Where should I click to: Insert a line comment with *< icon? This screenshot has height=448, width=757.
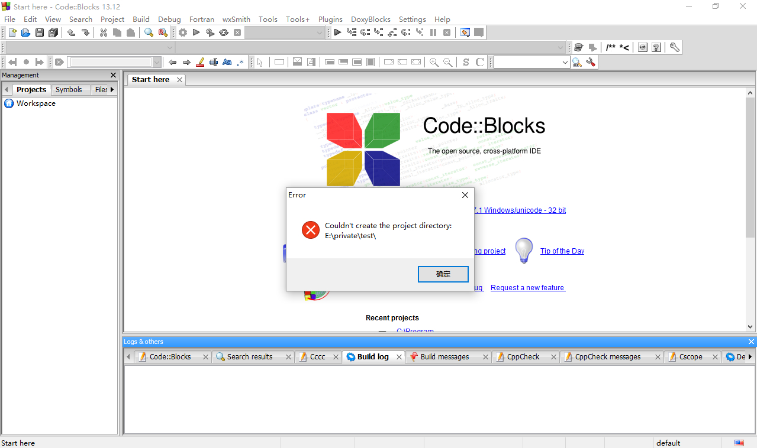624,47
